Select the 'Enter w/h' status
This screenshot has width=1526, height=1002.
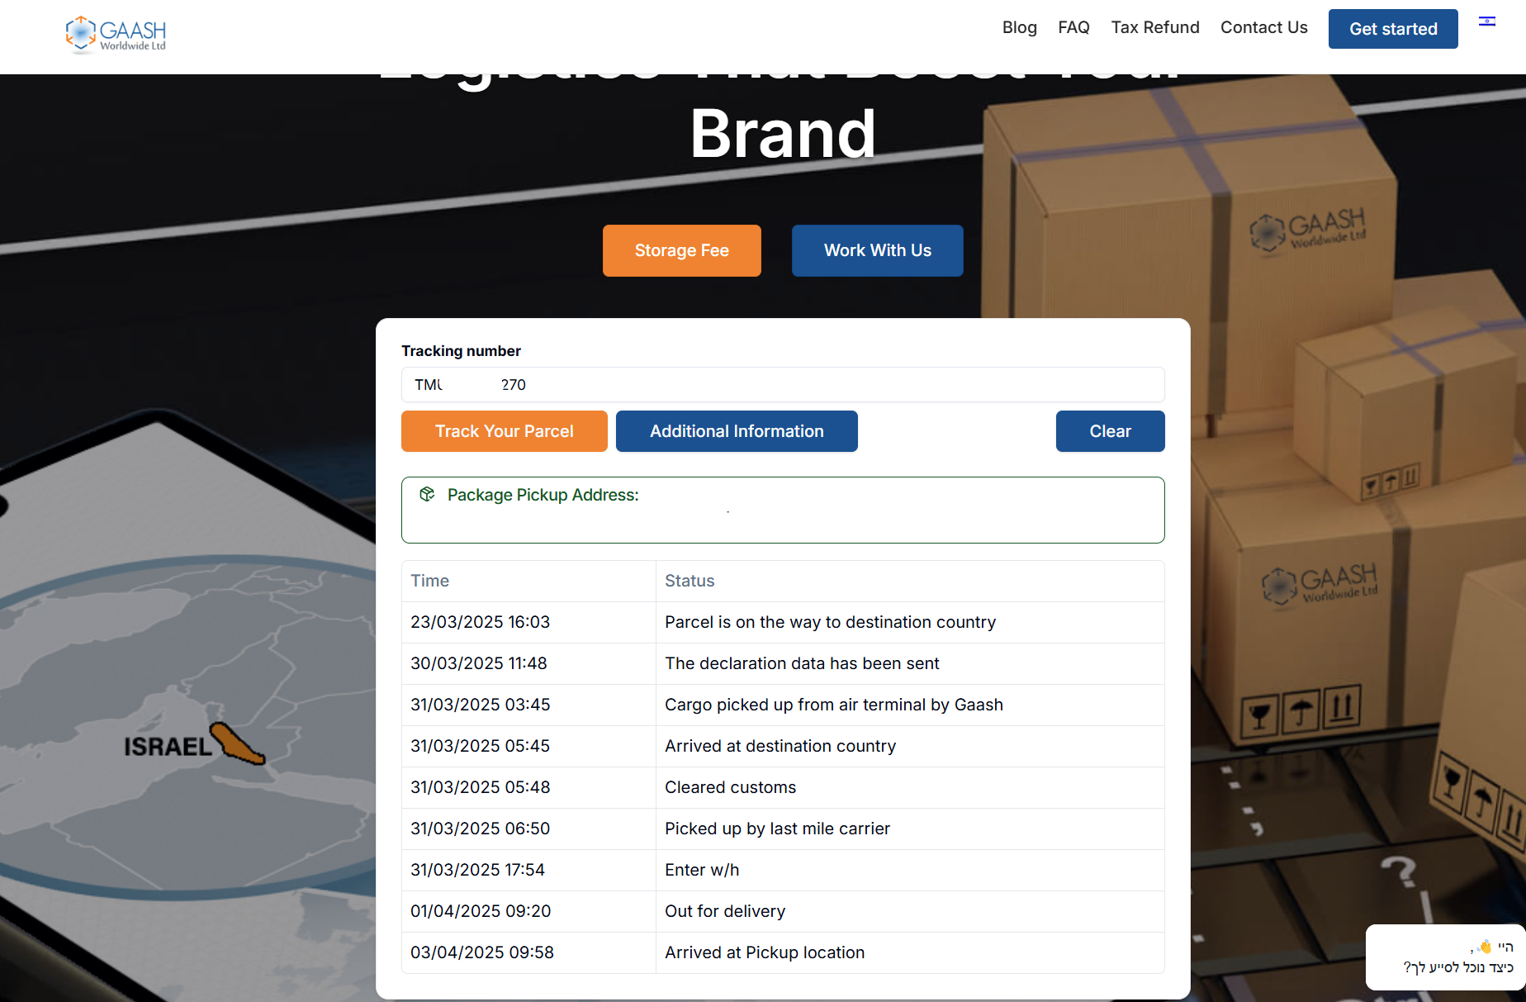(x=702, y=870)
